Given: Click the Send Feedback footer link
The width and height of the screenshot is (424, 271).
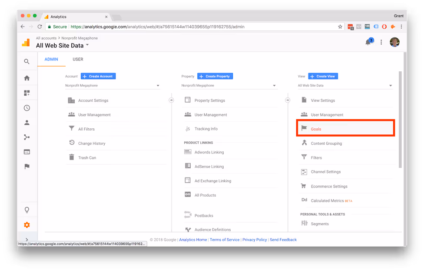Looking at the screenshot, I should point(283,240).
